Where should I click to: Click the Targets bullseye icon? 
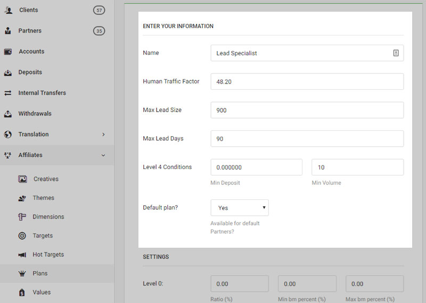(22, 235)
